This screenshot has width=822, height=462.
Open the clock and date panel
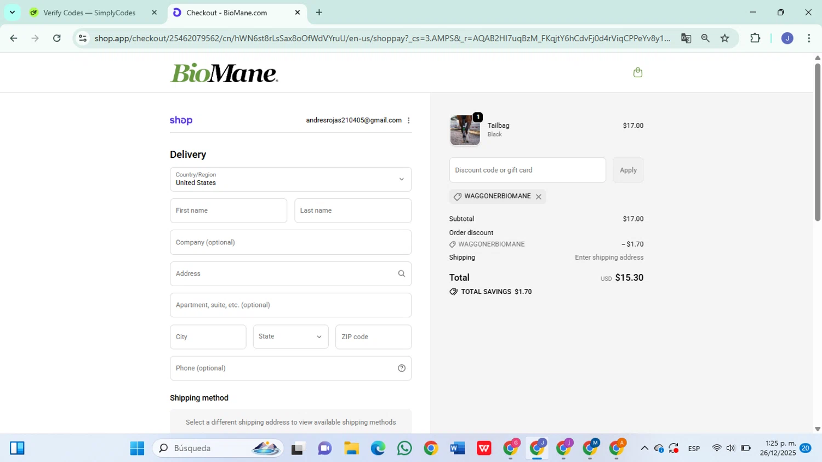778,448
